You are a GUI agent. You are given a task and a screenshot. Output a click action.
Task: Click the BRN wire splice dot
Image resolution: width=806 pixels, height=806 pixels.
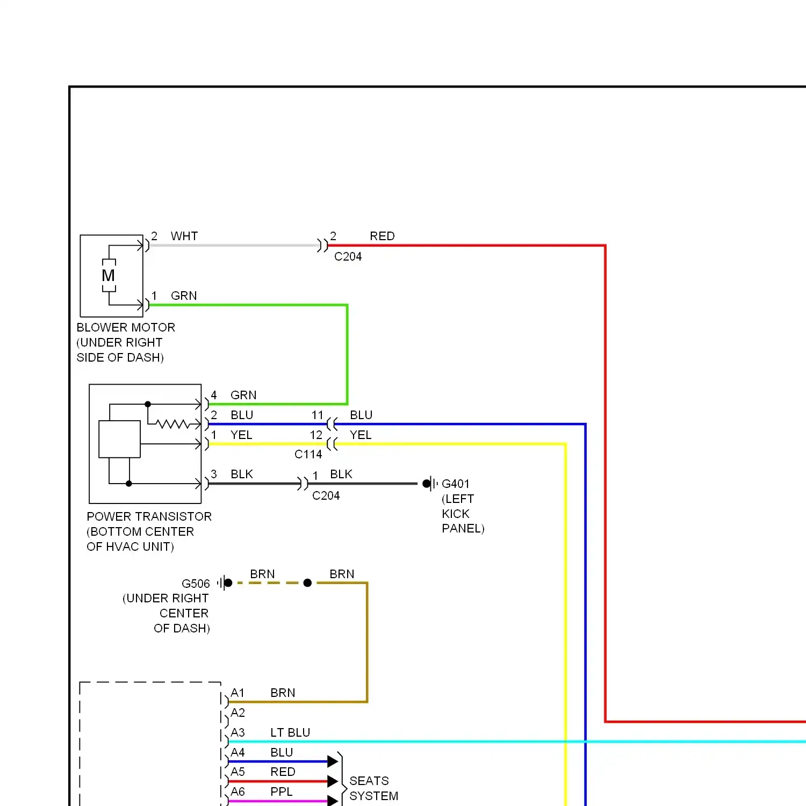[307, 582]
